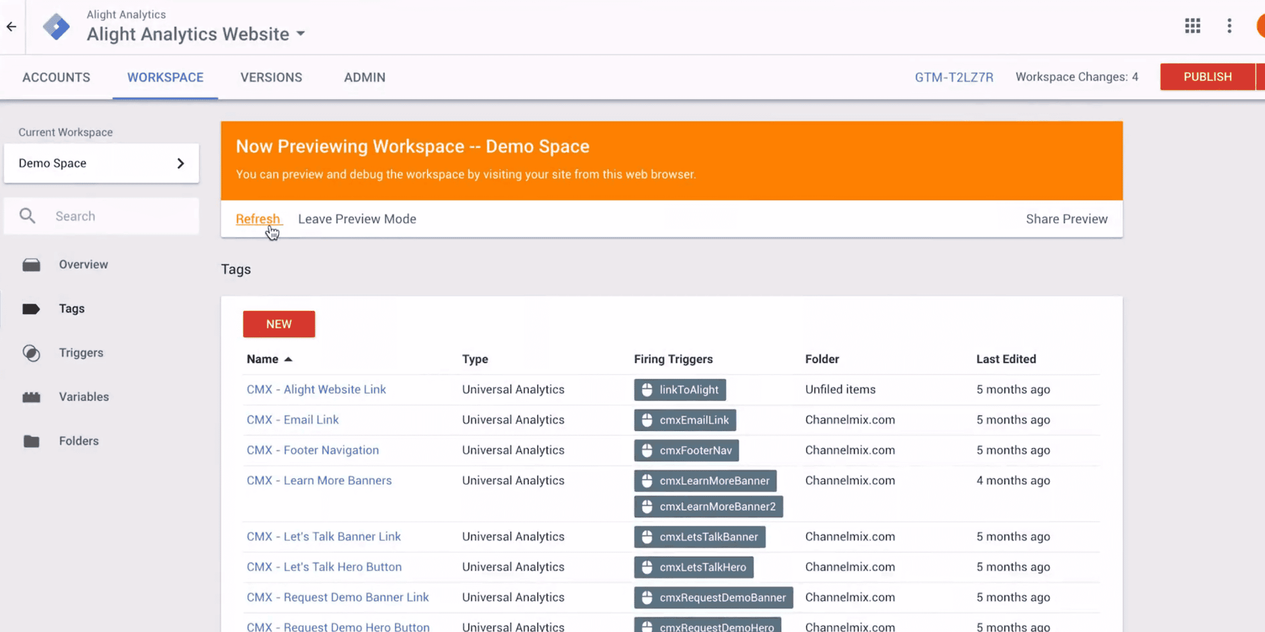This screenshot has width=1265, height=632.
Task: Toggle Name column sort arrow
Action: coord(288,359)
